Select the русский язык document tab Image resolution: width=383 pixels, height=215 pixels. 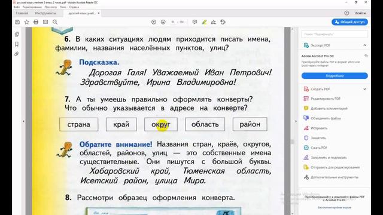82,13
